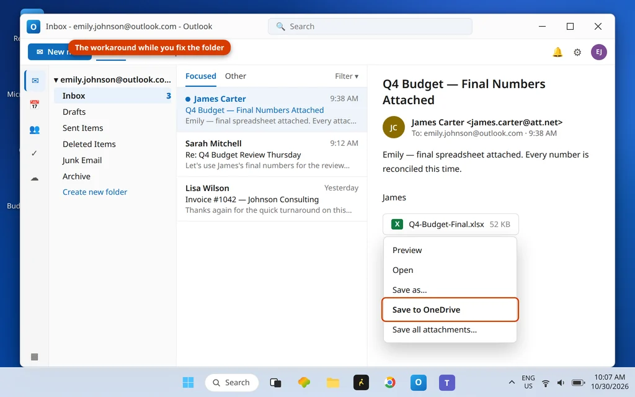Click the Outlook Search field
Image resolution: width=635 pixels, height=397 pixels.
pos(370,26)
